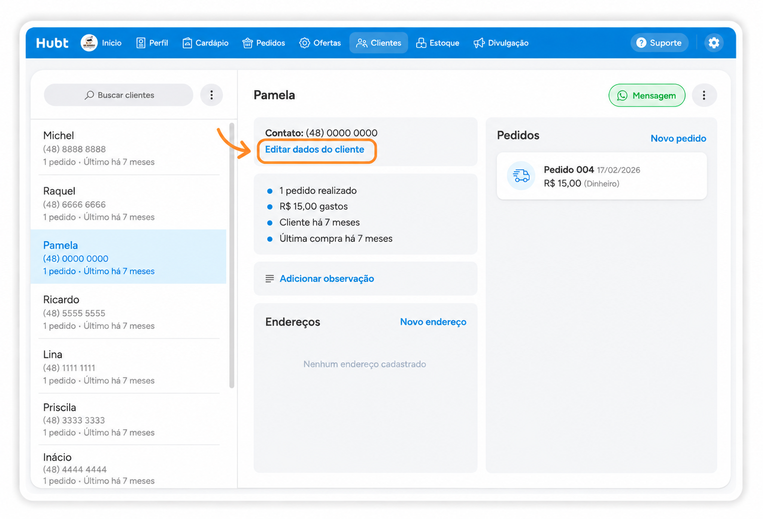Image resolution: width=763 pixels, height=519 pixels.
Task: Click Adicionar observação link
Action: [327, 279]
